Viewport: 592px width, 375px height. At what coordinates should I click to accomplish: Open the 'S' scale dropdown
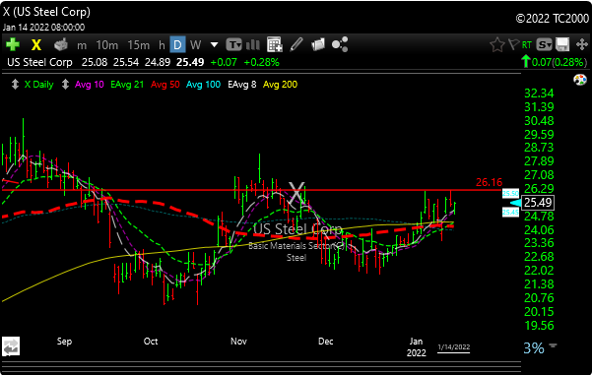pos(544,45)
